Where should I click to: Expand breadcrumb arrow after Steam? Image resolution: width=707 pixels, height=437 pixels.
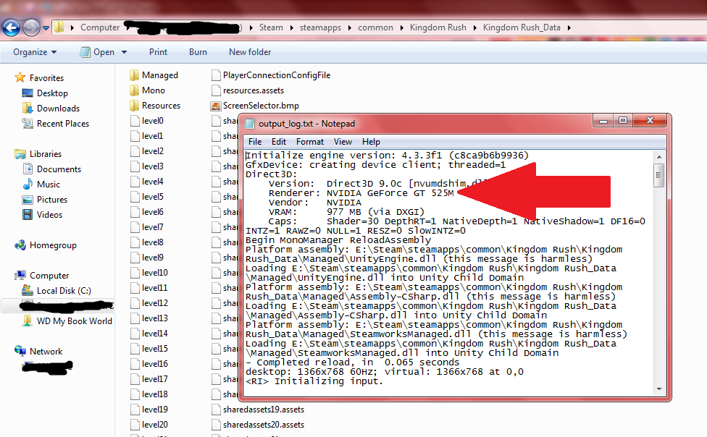(x=291, y=28)
